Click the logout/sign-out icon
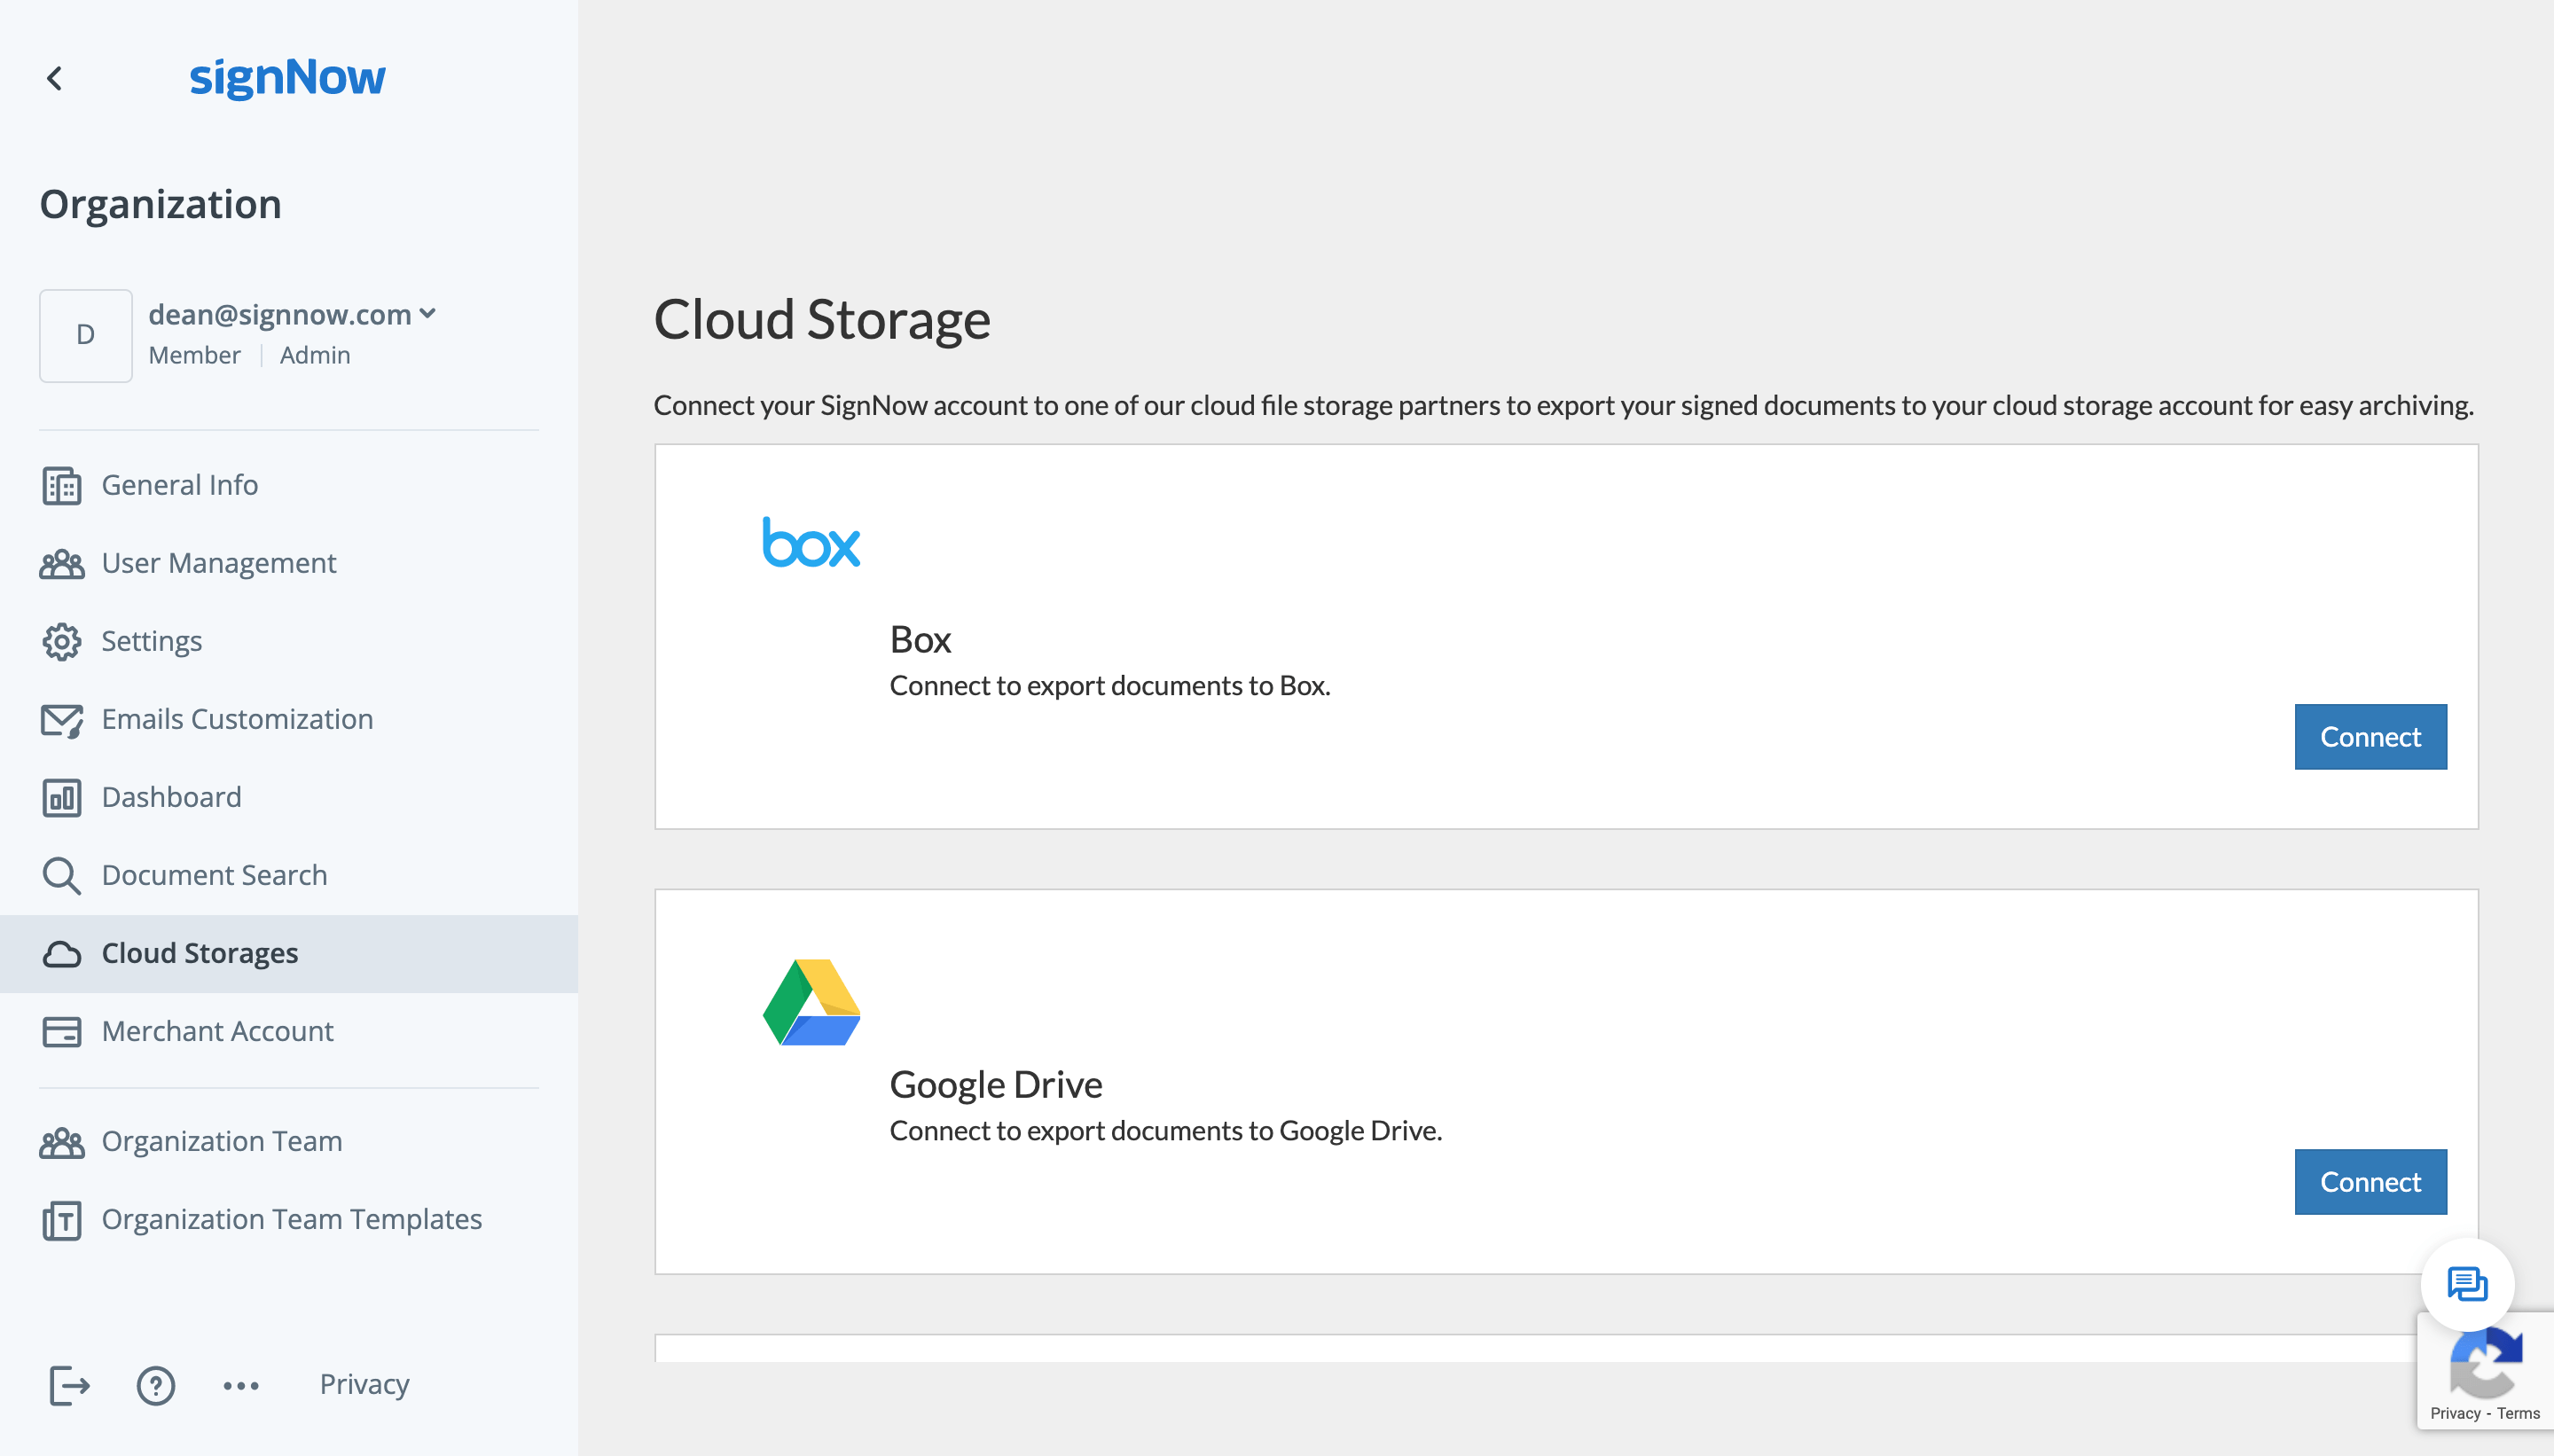 coord(68,1384)
